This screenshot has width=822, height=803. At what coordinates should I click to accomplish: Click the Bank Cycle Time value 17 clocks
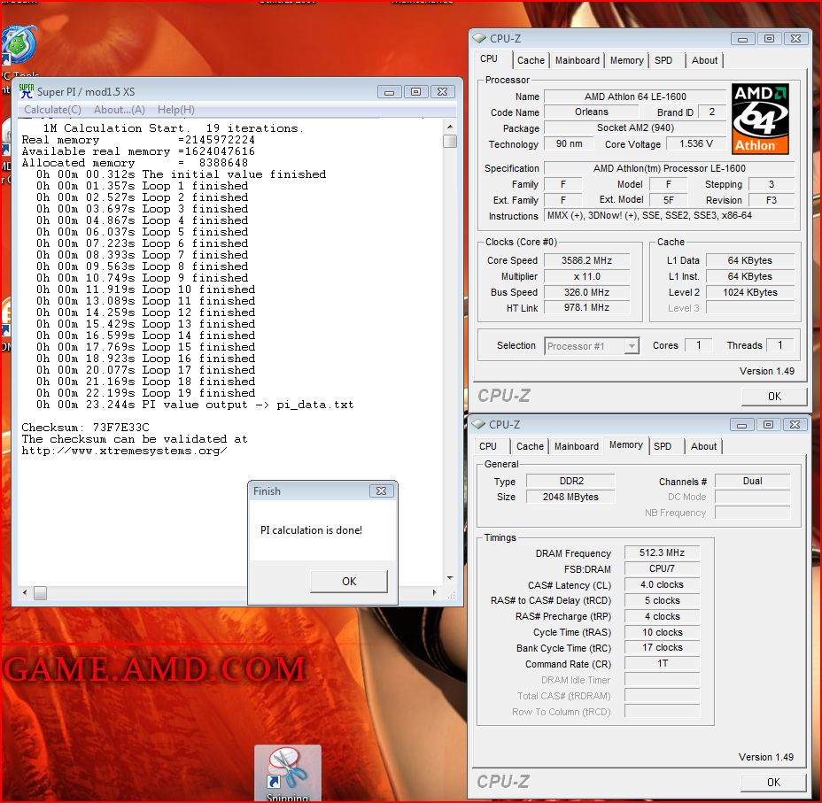[x=662, y=647]
